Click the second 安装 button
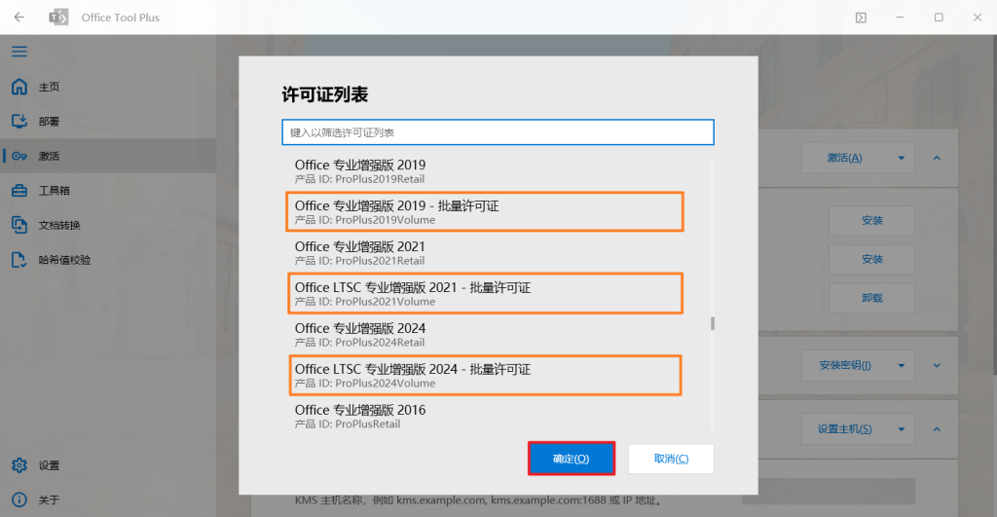 pyautogui.click(x=871, y=259)
